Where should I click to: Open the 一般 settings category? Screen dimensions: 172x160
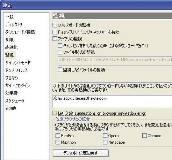[10, 17]
